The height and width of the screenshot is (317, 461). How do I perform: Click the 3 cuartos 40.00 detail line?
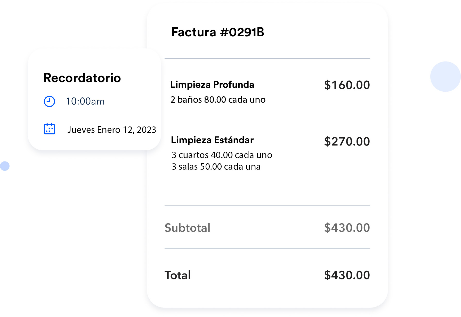pos(222,155)
